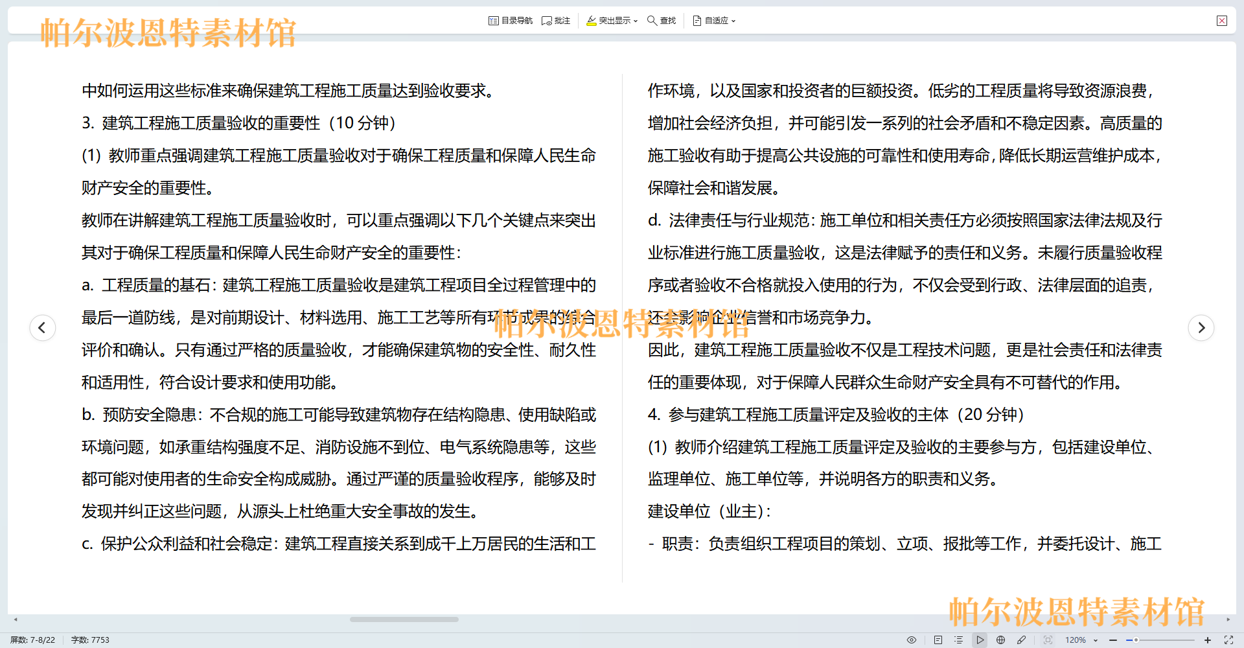Click the zoom out minus button
This screenshot has height=648, width=1244.
[x=1113, y=640]
